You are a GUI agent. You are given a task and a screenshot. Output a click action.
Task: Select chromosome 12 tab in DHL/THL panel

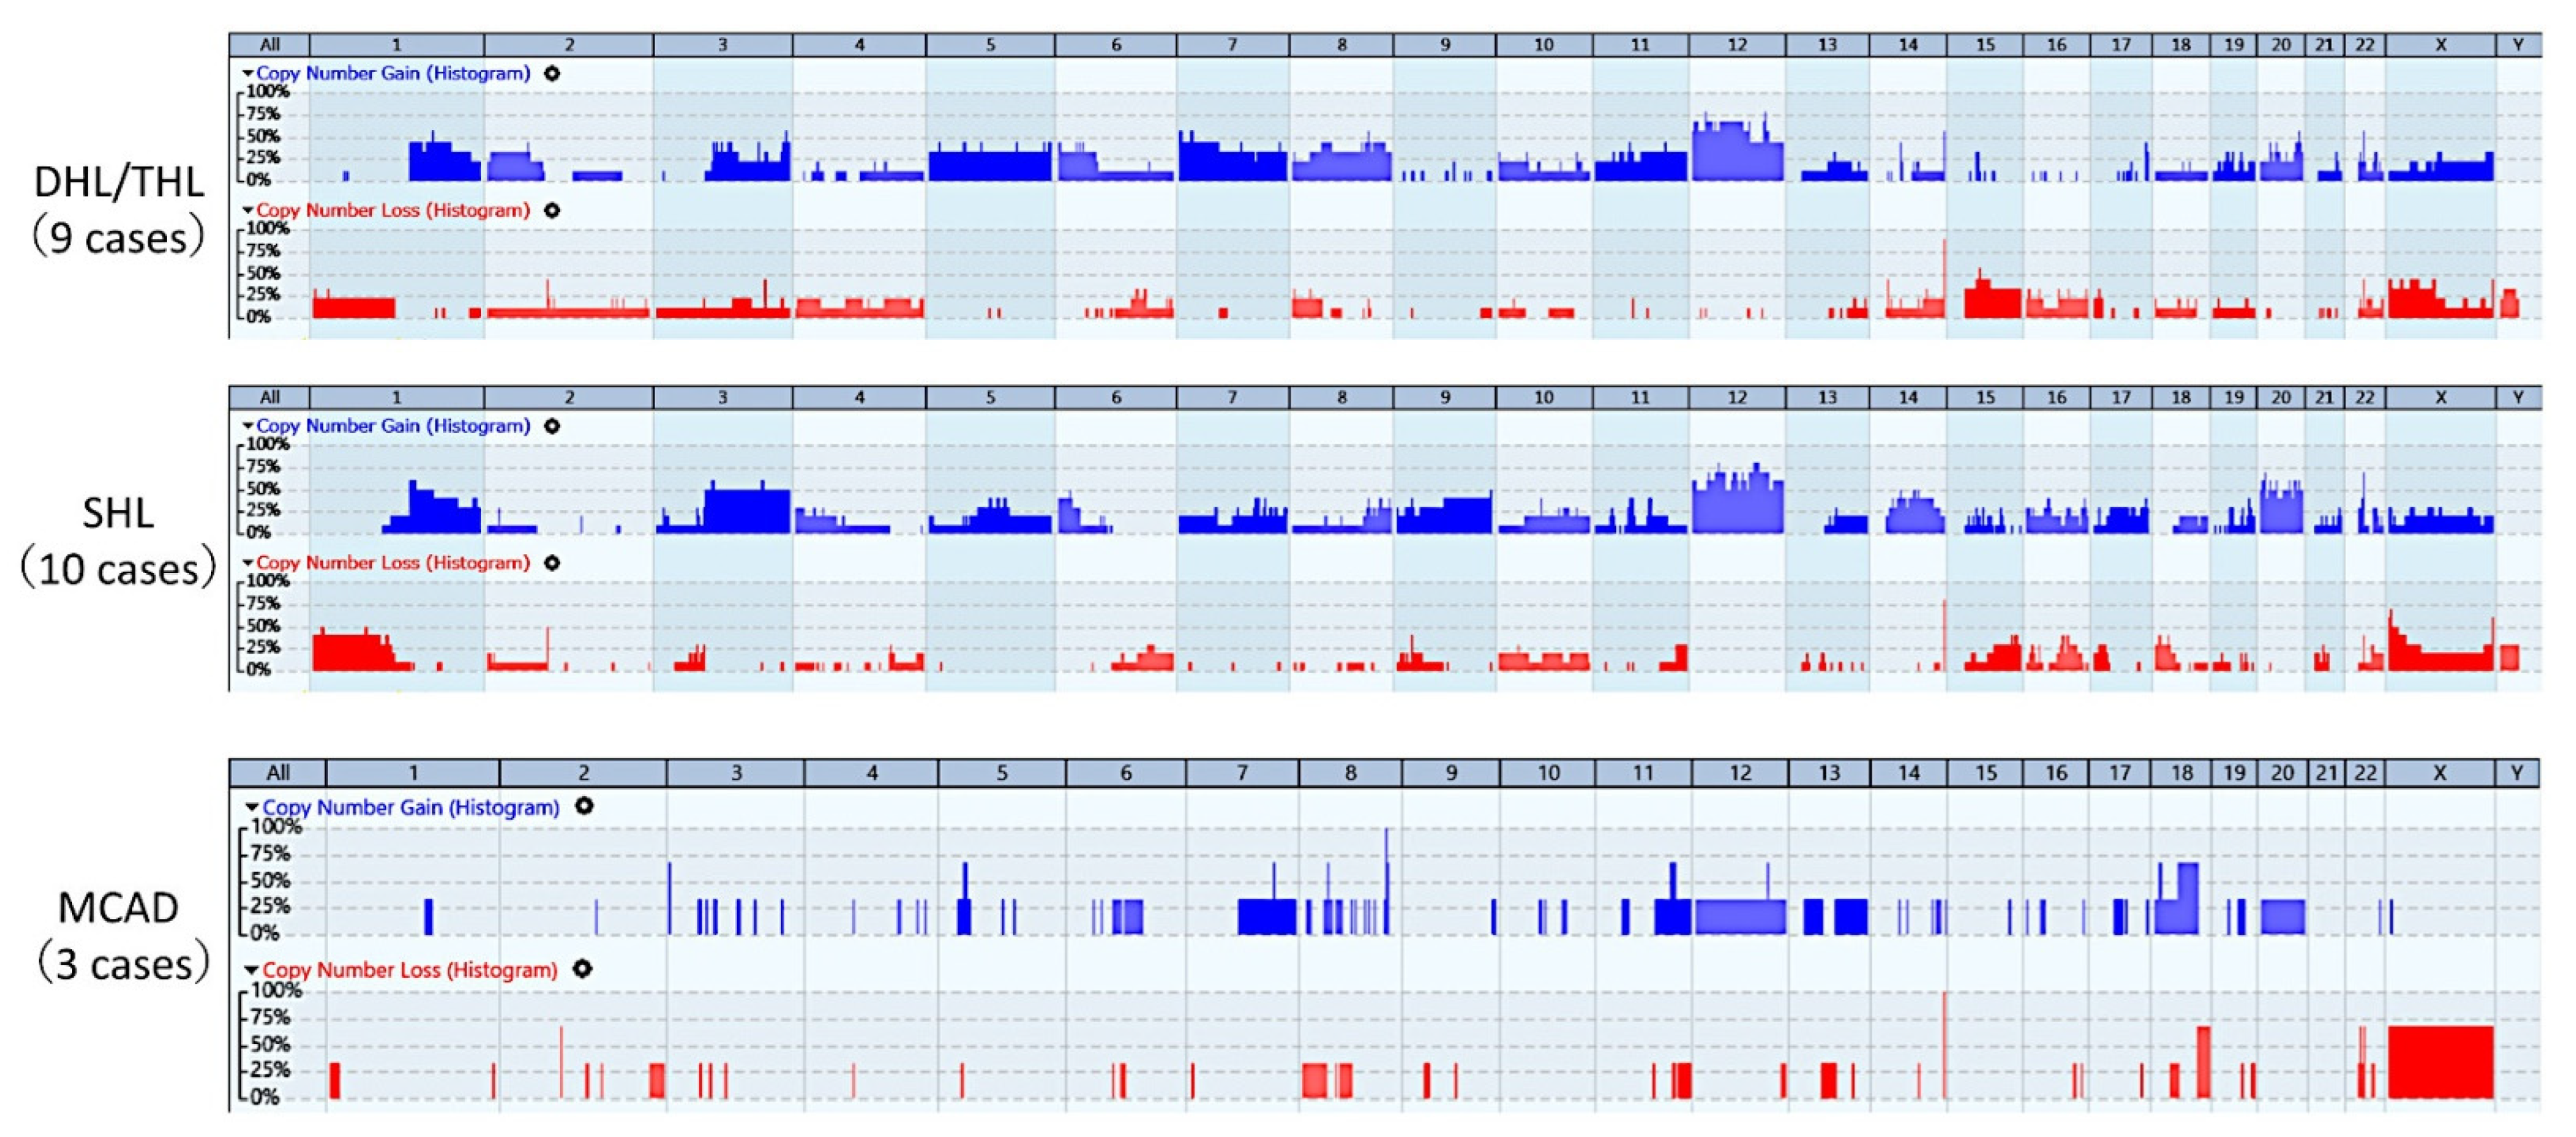pos(1737,45)
